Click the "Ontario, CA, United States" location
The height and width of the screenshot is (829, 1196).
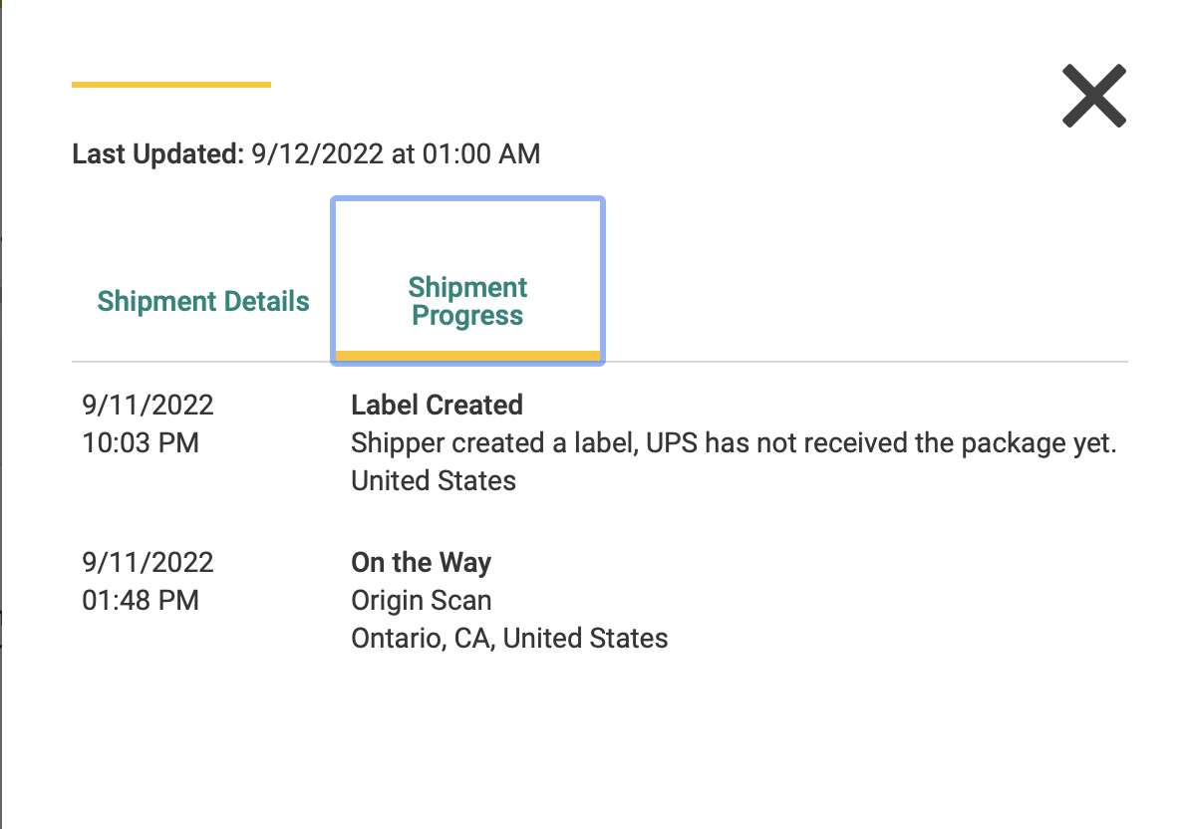coord(509,638)
